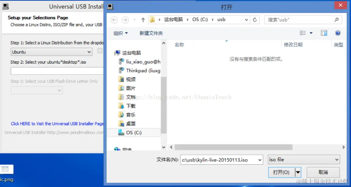Expand address bar history dropdown
Image resolution: width=351 pixels, height=187 pixels.
click(x=246, y=20)
